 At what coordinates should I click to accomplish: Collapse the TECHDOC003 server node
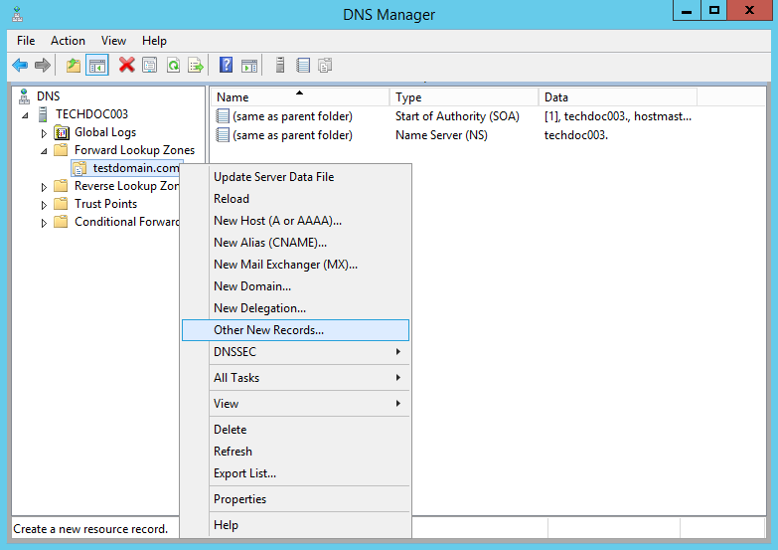[x=25, y=115]
